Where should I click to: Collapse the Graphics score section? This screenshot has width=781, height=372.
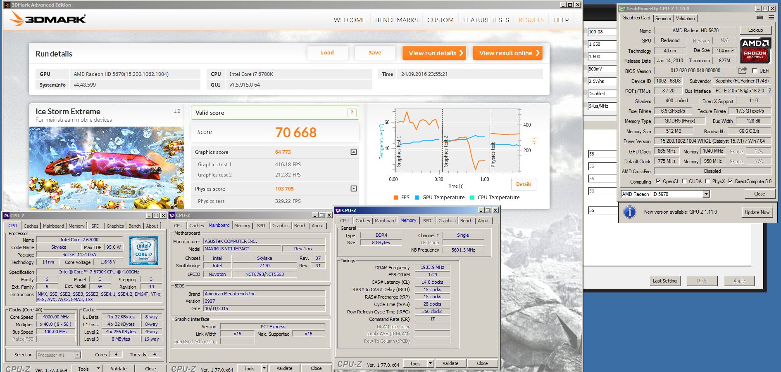(x=354, y=152)
